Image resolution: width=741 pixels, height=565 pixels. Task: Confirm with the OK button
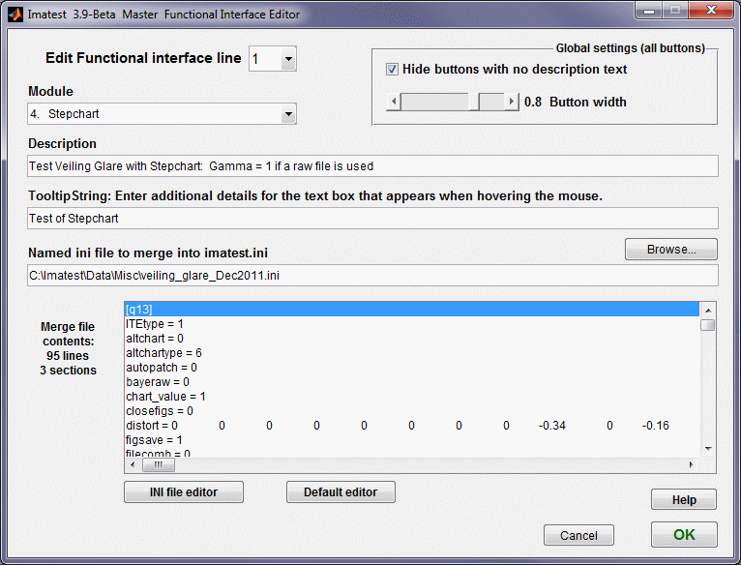(x=684, y=535)
